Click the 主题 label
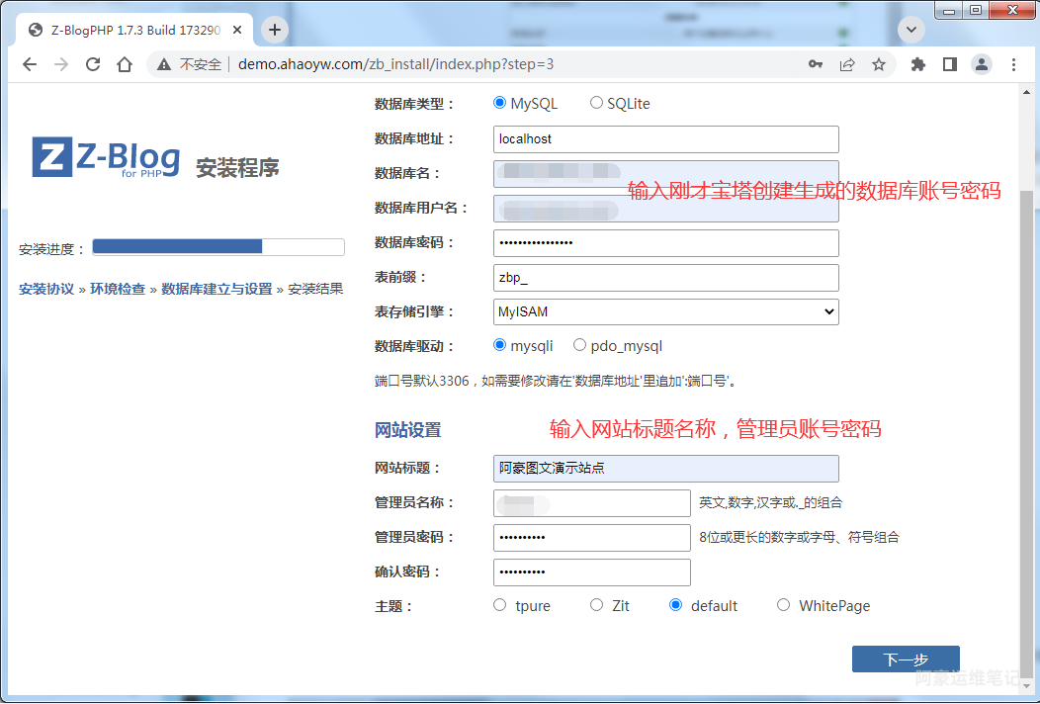Screen dimensions: 1040x704 (393, 606)
